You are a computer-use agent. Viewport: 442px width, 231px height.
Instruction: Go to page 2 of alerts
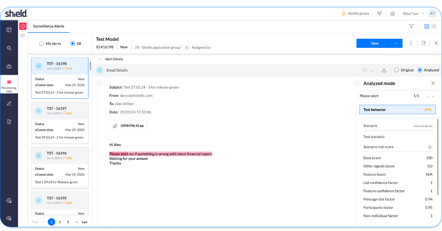click(x=60, y=222)
